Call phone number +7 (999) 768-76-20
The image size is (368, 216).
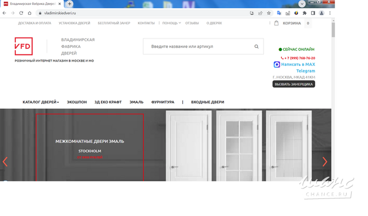(298, 58)
